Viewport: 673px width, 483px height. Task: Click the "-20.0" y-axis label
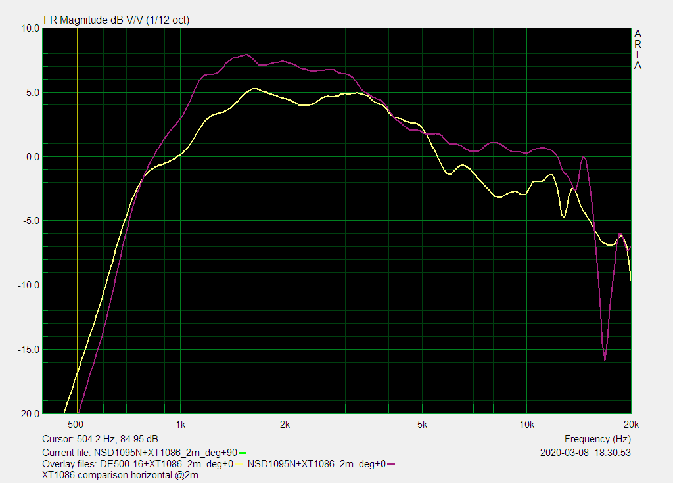click(x=28, y=414)
